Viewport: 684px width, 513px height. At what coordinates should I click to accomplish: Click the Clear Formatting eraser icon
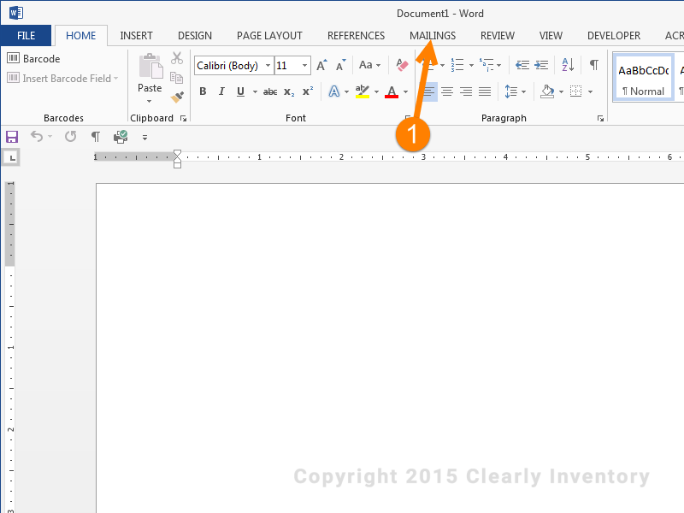point(402,66)
